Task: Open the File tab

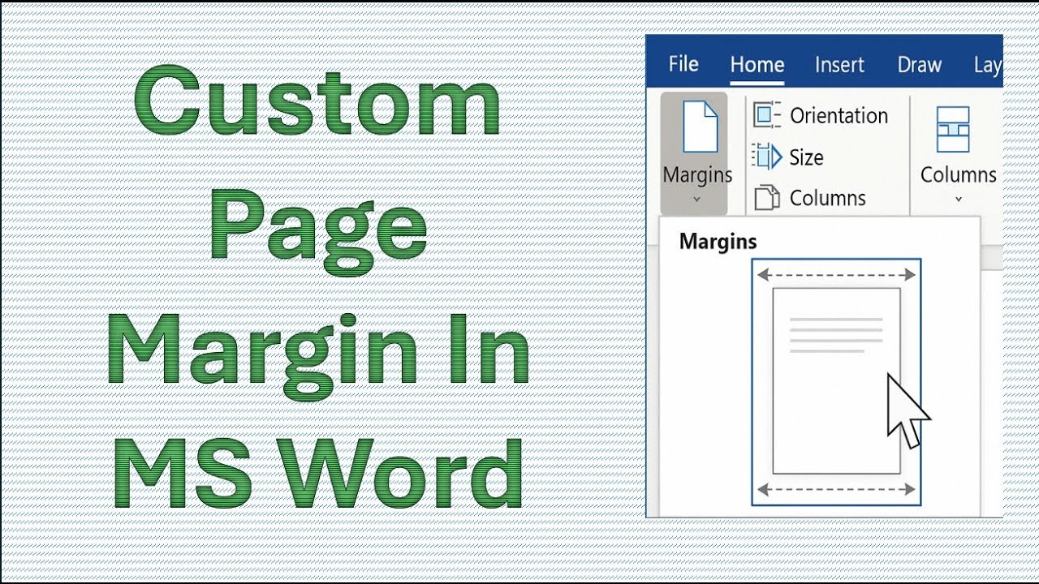Action: tap(683, 64)
